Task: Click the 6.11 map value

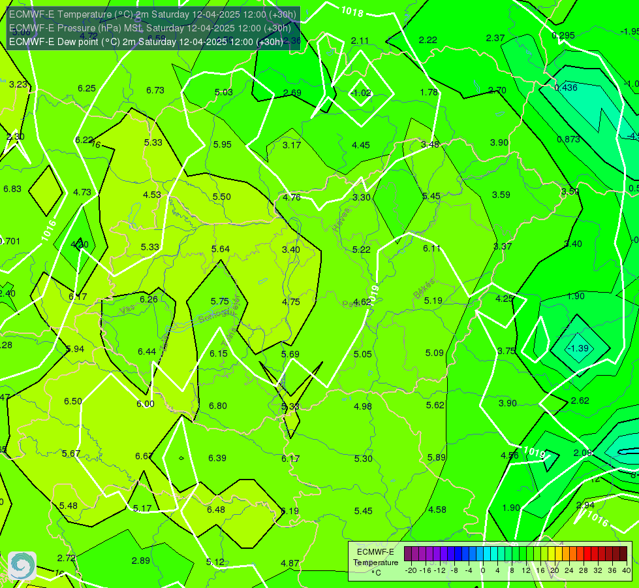Action: point(431,248)
